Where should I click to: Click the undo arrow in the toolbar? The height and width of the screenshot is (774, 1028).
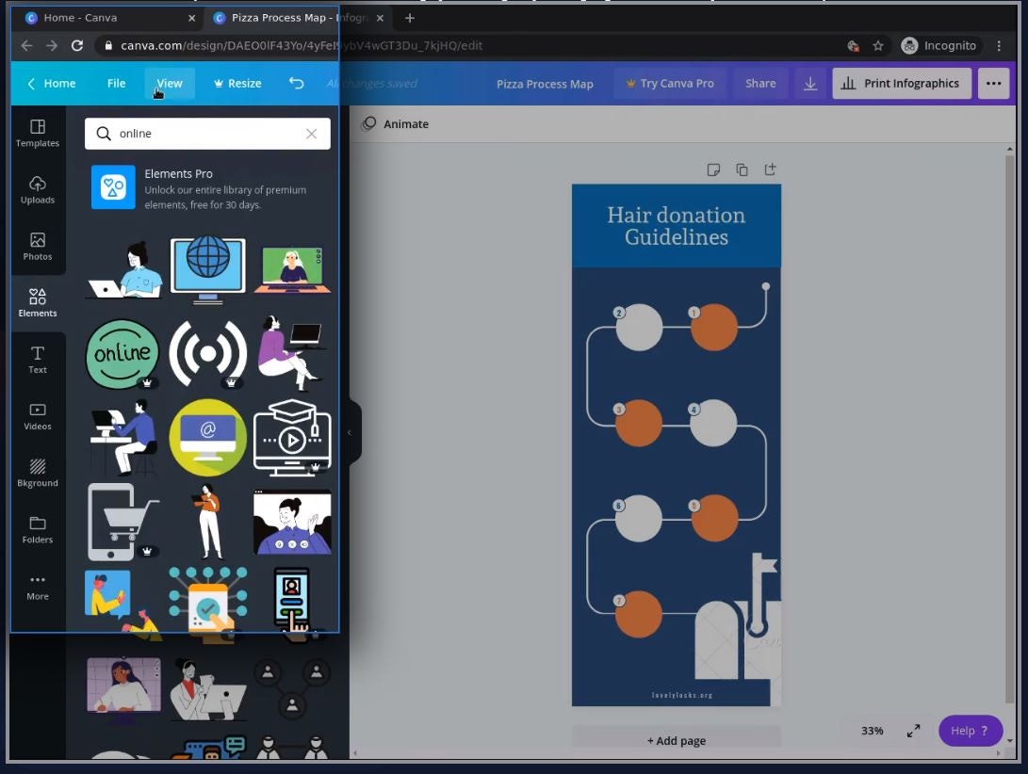(296, 83)
